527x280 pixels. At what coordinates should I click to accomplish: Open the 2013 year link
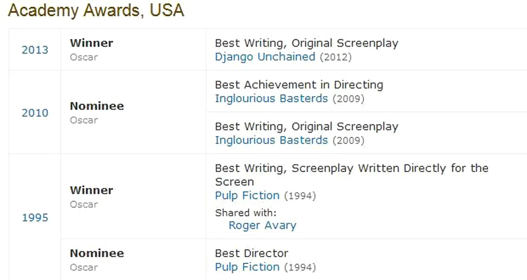pos(35,50)
